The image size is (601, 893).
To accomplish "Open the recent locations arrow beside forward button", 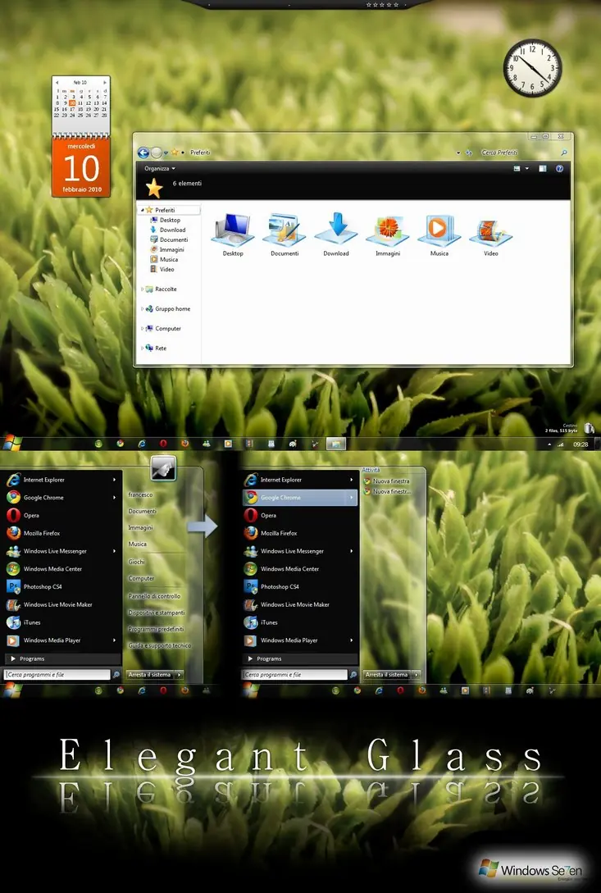I will (x=166, y=153).
